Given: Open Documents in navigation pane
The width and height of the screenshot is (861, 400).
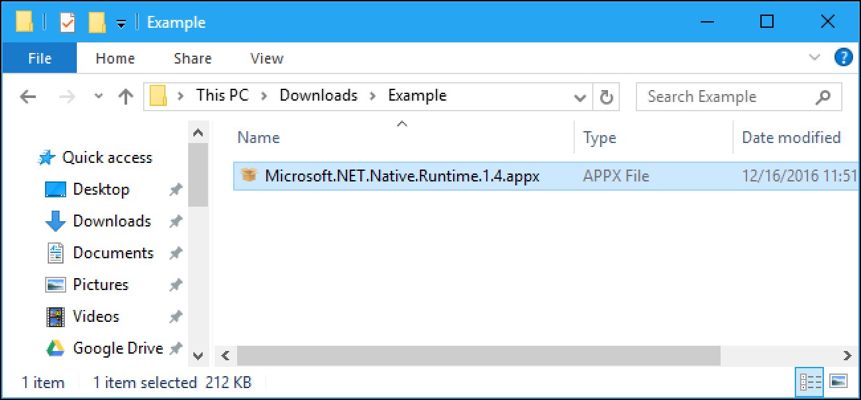Looking at the screenshot, I should (x=113, y=253).
